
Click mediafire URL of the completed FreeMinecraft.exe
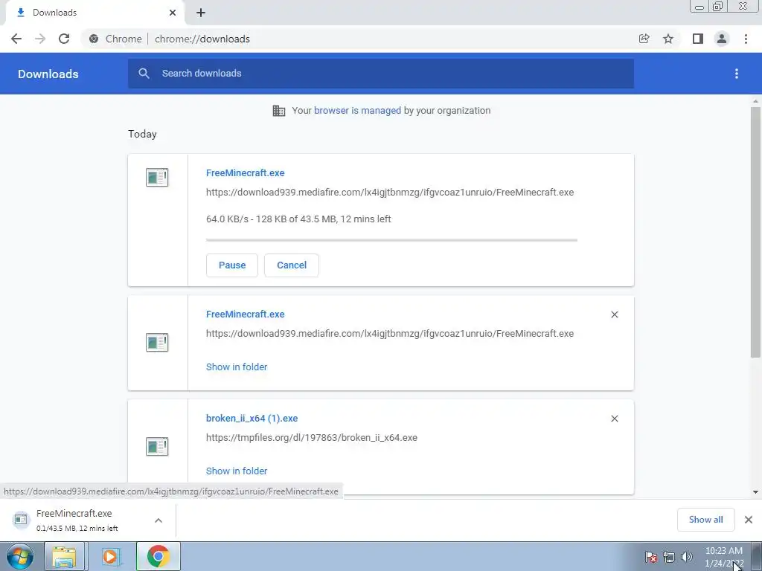pos(390,334)
